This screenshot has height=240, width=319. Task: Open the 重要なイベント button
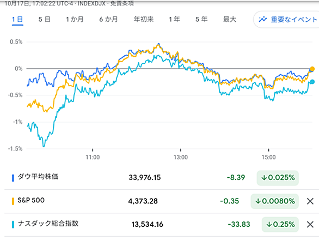[x=286, y=20]
